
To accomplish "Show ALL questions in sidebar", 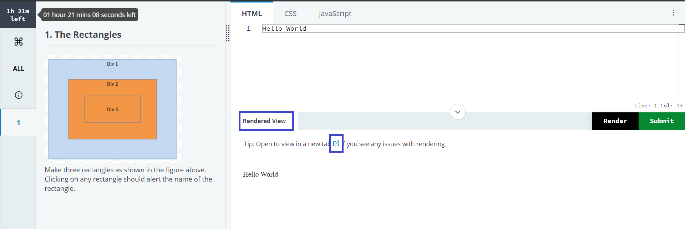I will point(19,69).
